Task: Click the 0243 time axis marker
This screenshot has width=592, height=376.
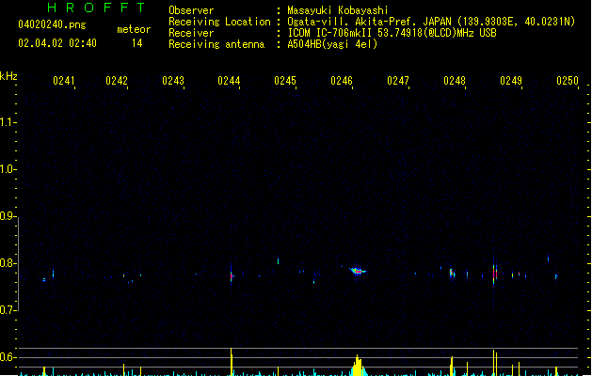Action: click(x=173, y=81)
